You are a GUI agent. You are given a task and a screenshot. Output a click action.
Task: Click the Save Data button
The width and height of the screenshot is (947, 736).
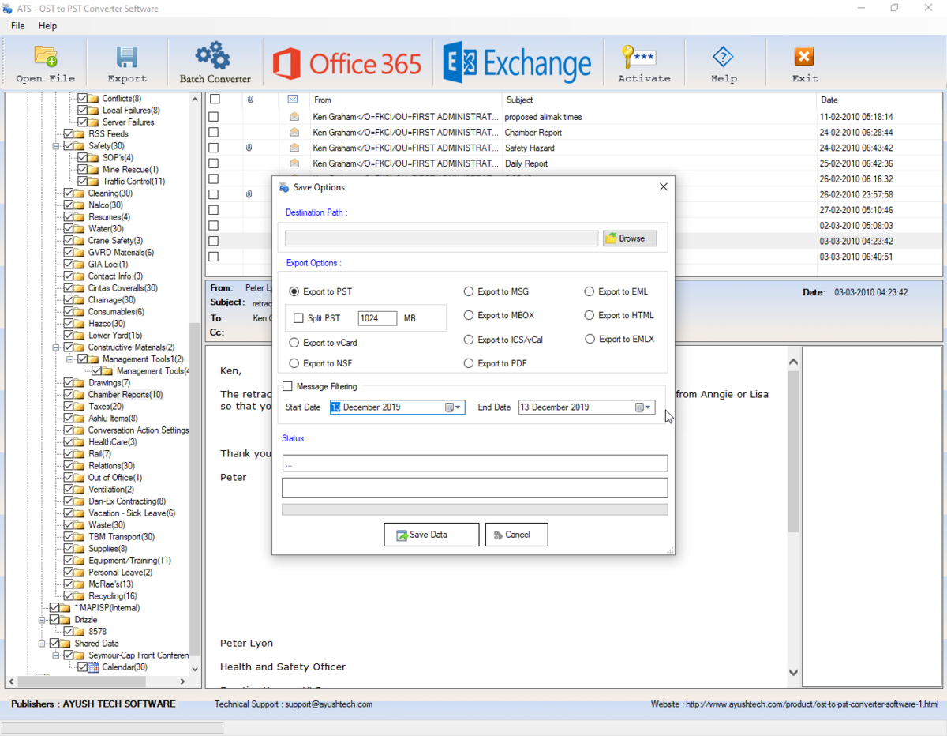coord(431,535)
